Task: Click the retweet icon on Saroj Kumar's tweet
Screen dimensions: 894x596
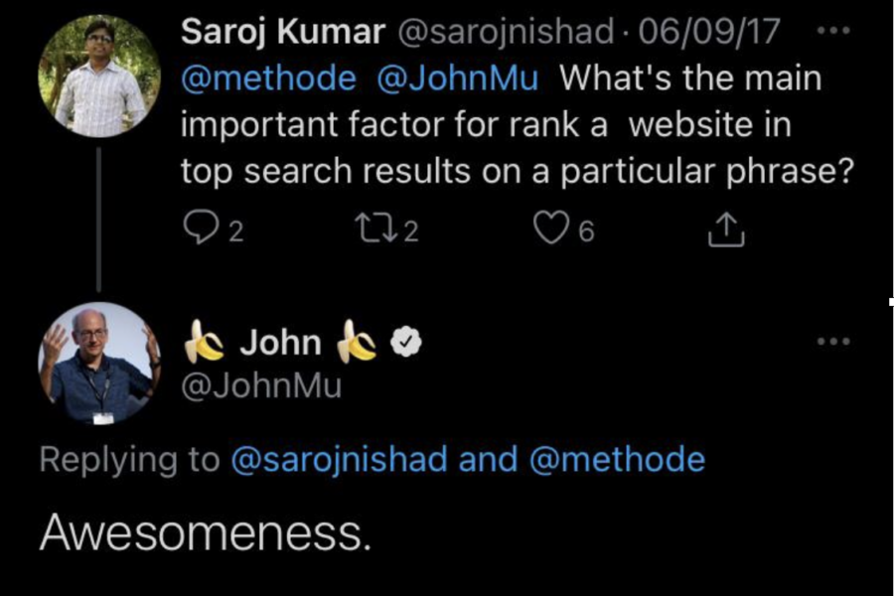Action: point(375,228)
